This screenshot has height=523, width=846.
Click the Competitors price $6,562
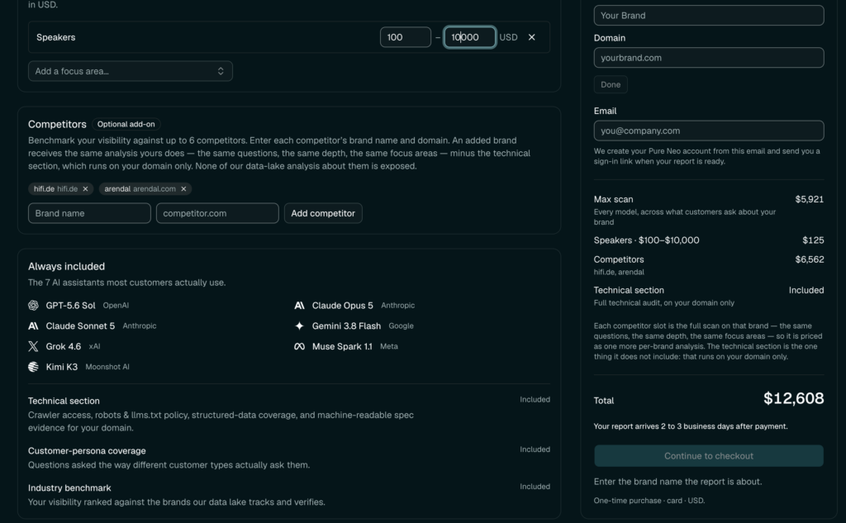click(810, 259)
